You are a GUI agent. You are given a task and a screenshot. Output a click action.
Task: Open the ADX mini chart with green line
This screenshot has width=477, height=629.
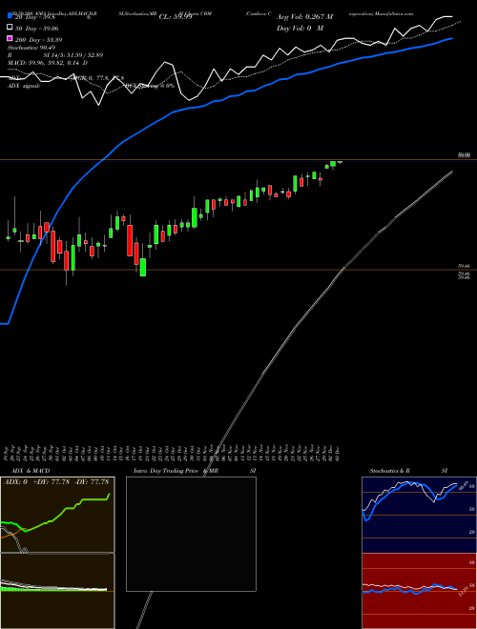point(57,515)
